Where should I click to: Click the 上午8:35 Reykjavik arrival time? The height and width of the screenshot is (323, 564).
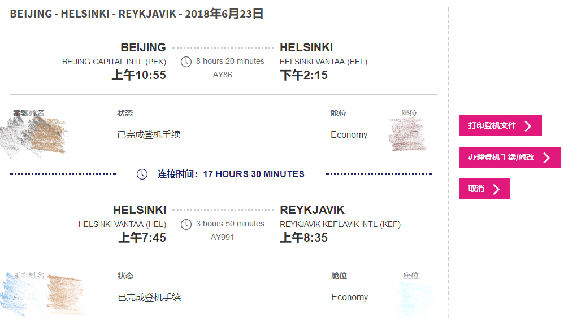[x=304, y=238]
